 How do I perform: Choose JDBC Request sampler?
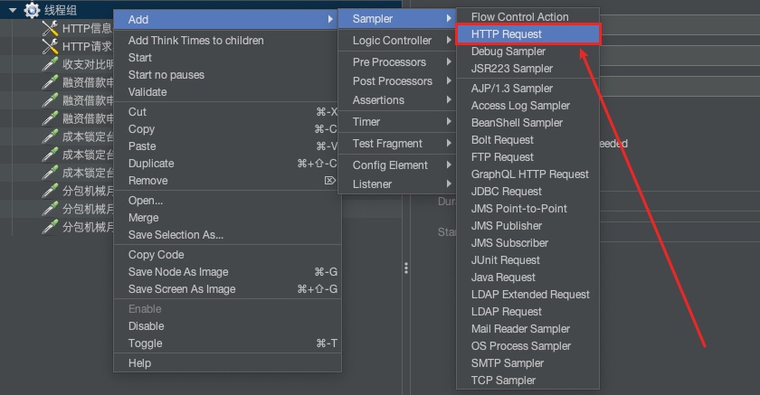[x=507, y=192]
